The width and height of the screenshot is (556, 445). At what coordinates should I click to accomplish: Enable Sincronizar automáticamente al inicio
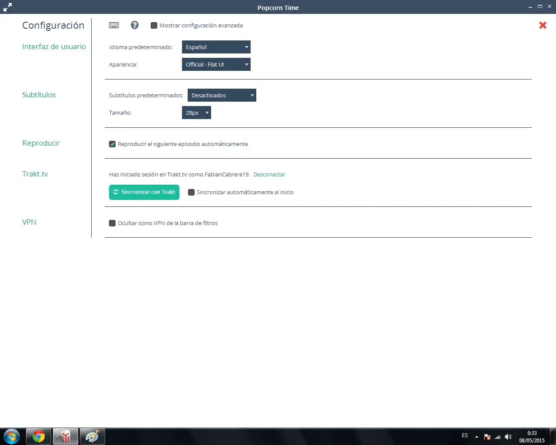click(x=191, y=193)
